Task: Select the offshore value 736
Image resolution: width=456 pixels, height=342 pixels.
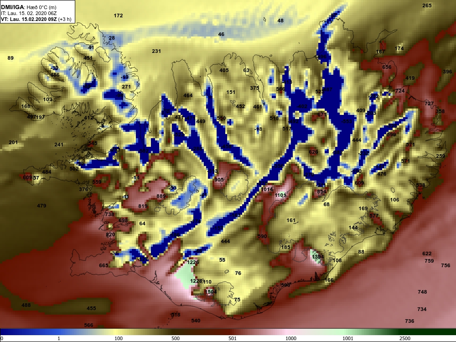Action: (409, 321)
